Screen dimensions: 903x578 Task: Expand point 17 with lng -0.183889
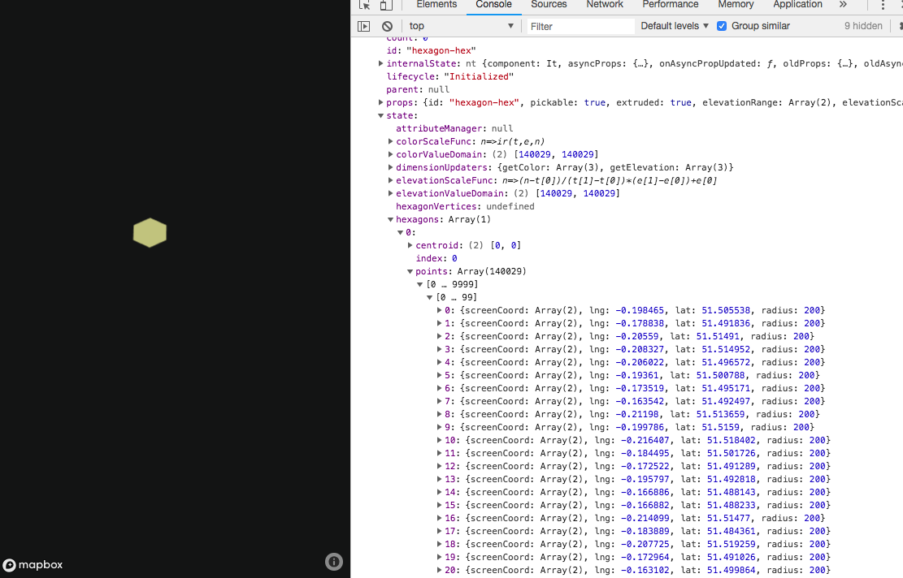[x=440, y=532]
